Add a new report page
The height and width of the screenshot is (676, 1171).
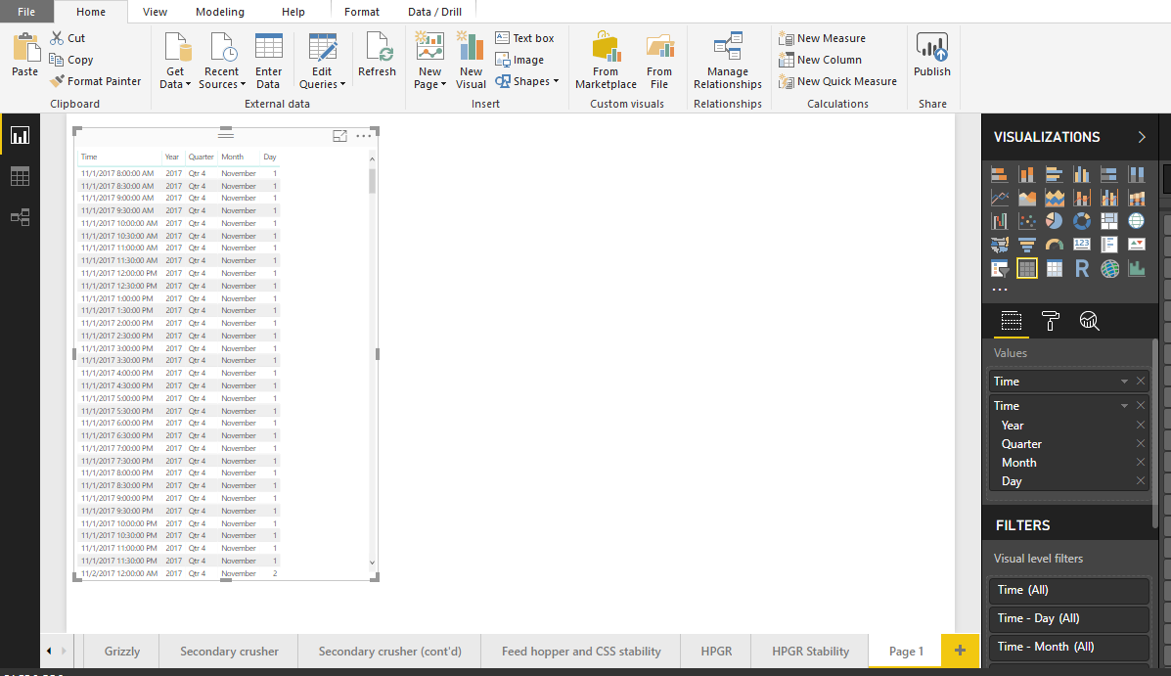click(x=960, y=651)
